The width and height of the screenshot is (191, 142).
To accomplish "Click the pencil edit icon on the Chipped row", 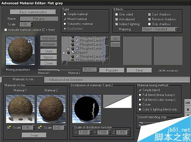I will pyautogui.click(x=103, y=52).
